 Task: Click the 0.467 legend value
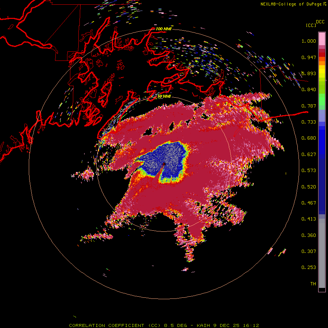pyautogui.click(x=309, y=203)
